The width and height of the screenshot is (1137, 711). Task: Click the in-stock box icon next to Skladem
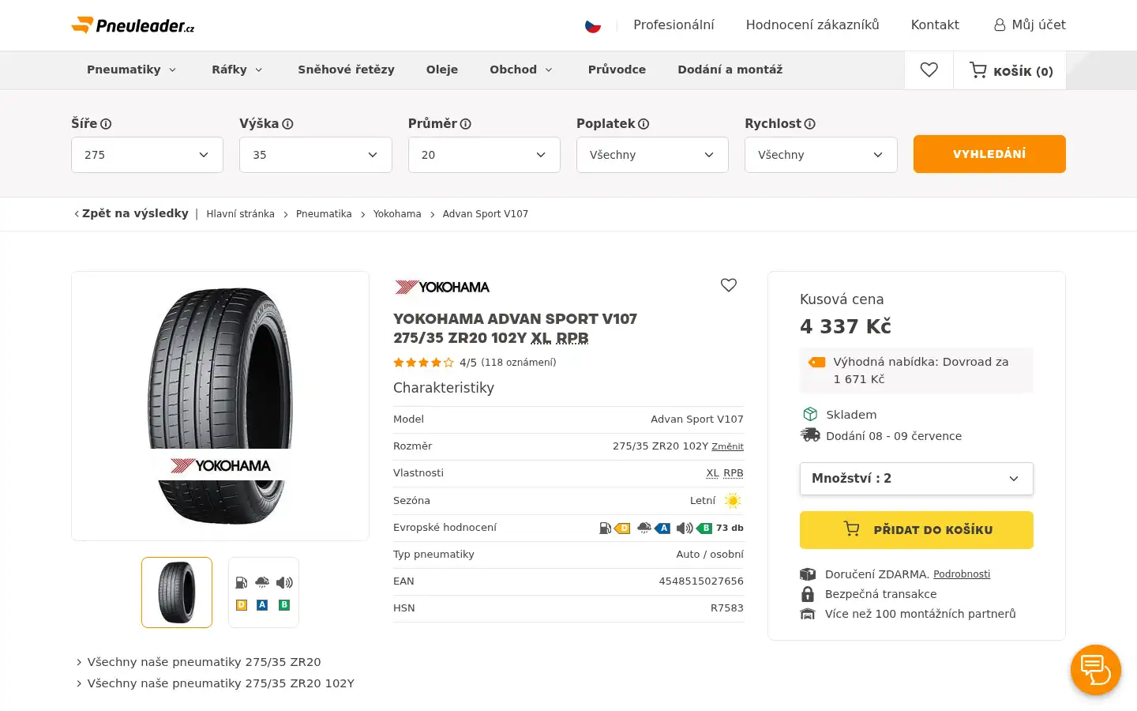tap(810, 415)
